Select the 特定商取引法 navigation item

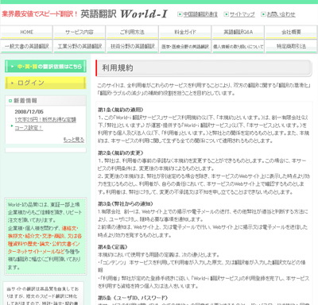(x=291, y=46)
